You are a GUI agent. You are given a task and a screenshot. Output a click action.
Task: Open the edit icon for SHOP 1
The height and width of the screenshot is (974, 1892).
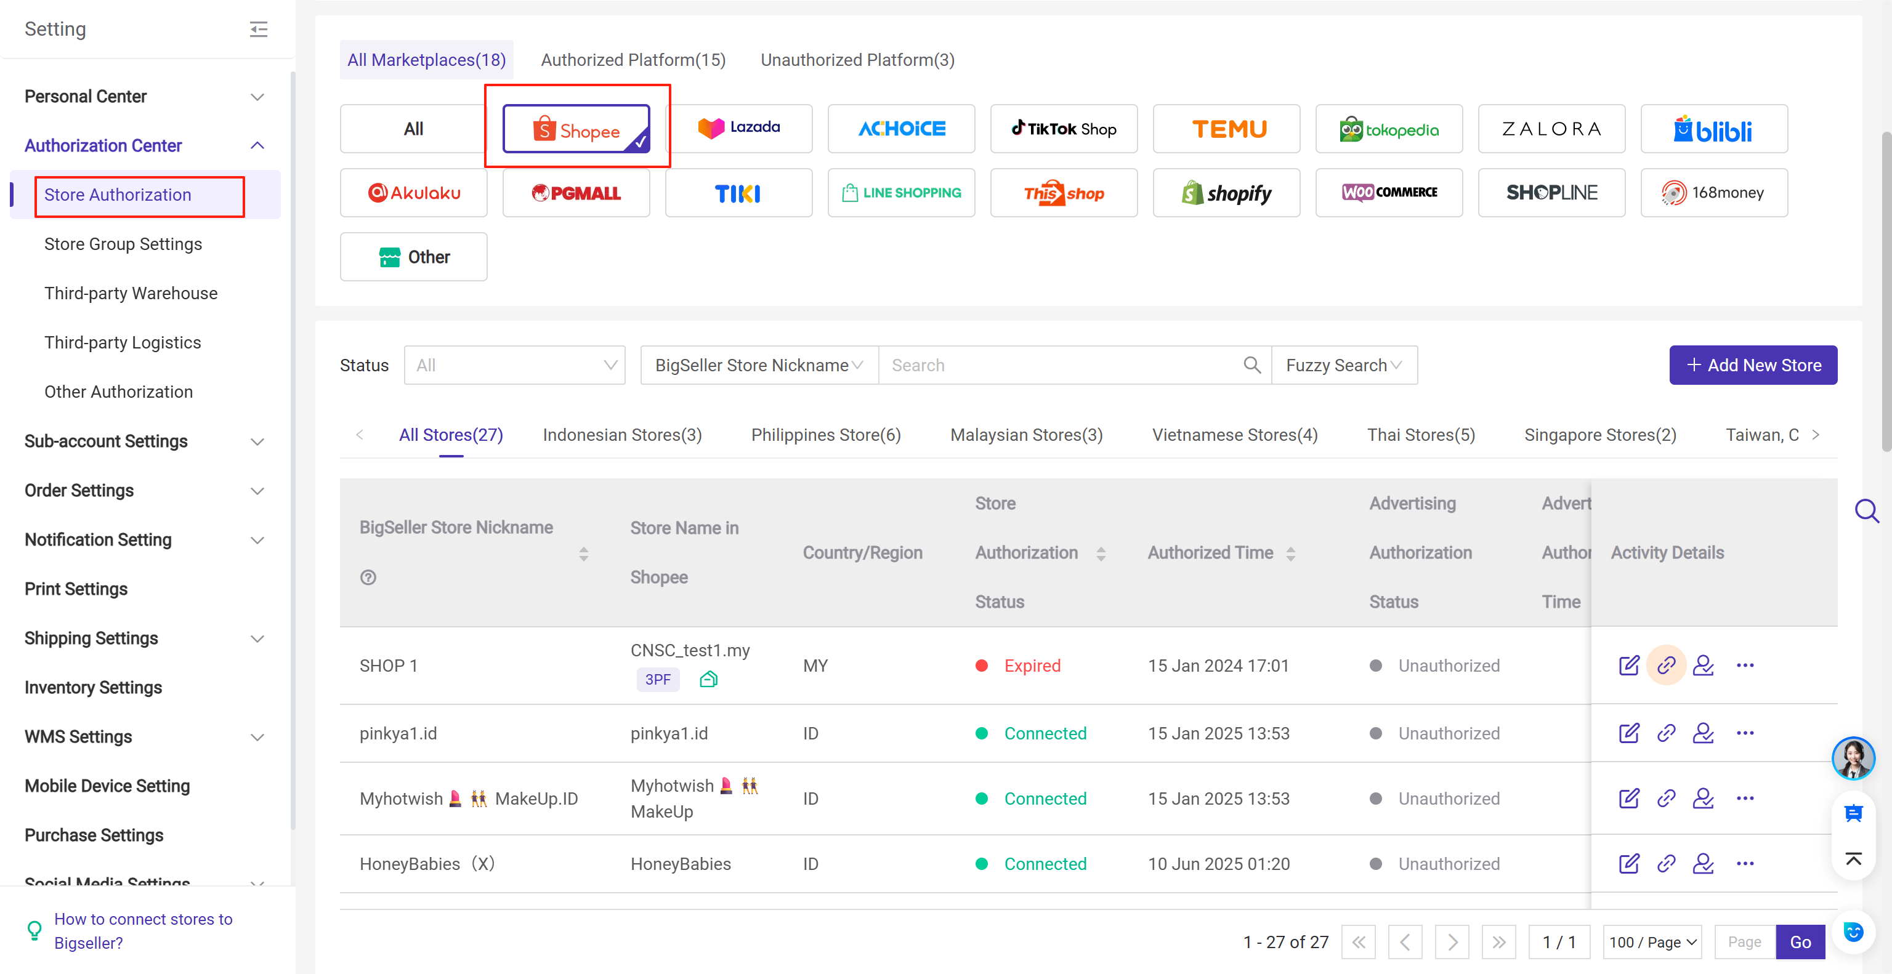point(1629,665)
